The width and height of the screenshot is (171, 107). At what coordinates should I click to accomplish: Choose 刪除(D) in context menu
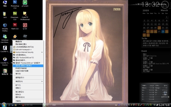(28, 94)
